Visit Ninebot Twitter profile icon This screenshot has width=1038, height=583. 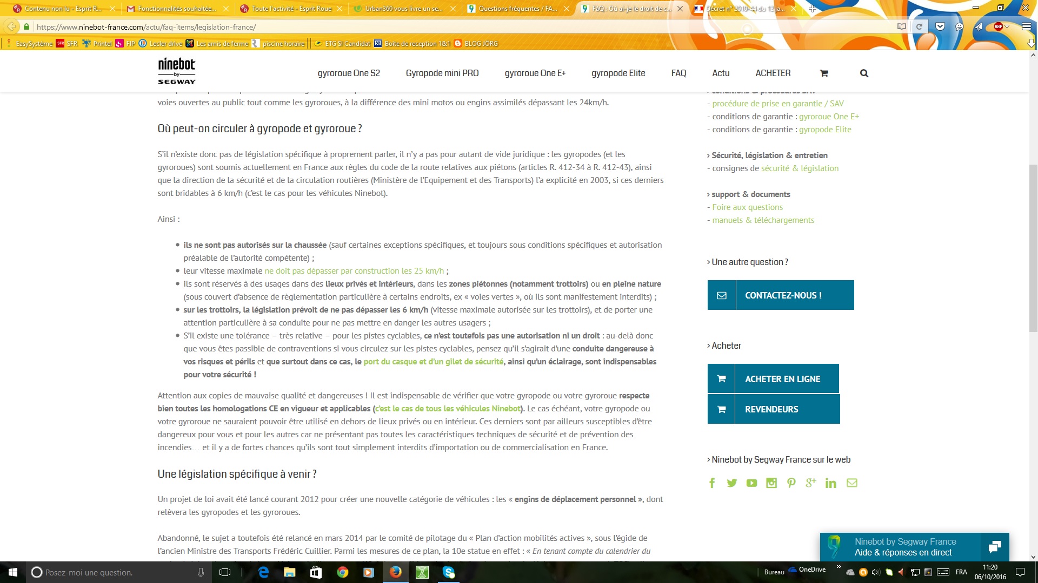(x=732, y=483)
